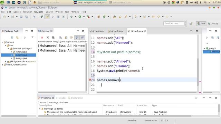
Task: Click the Save icon in toolbar
Action: point(21,17)
